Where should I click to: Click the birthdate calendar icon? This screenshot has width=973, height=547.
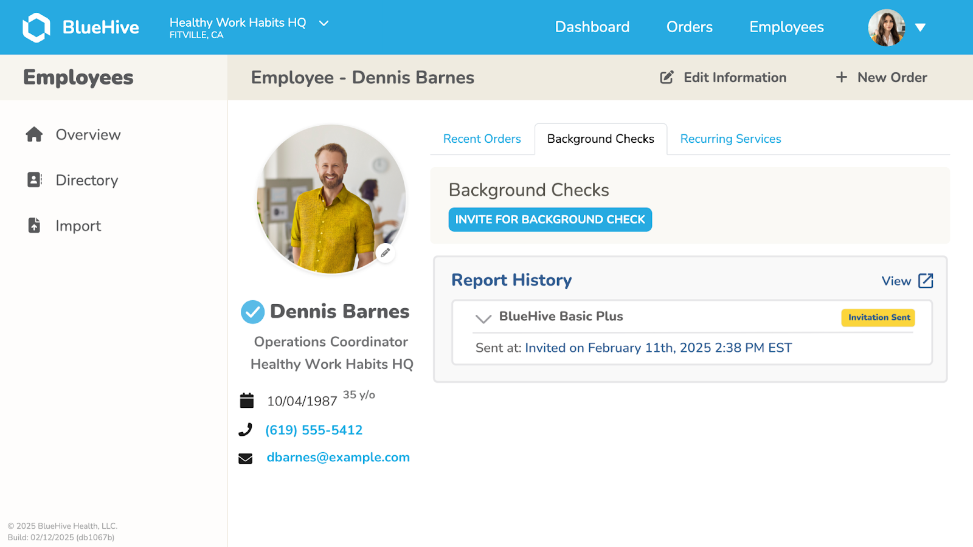[247, 401]
